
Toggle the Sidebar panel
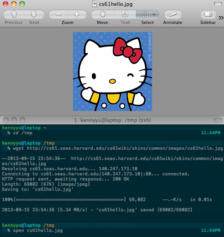208,14
